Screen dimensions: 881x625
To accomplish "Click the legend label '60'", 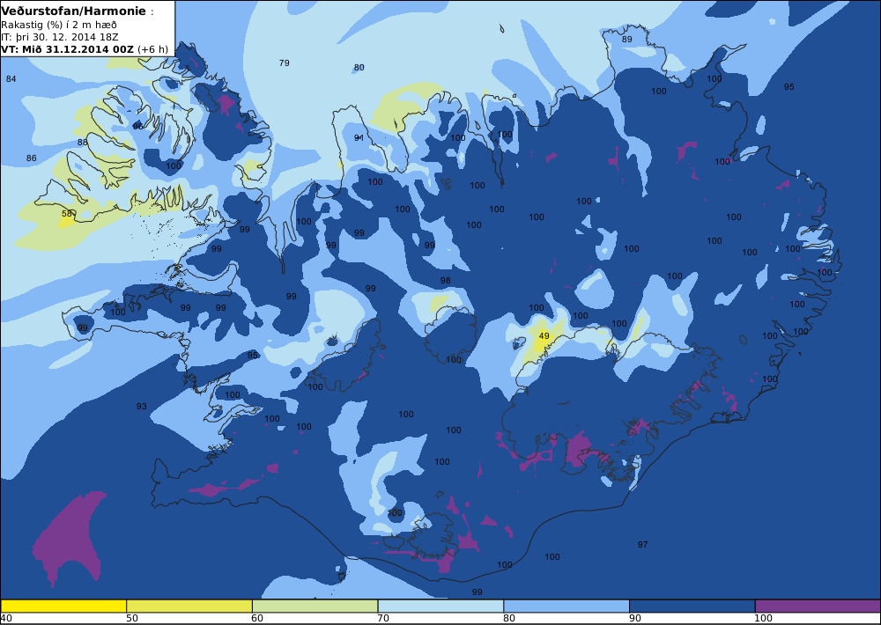I will (x=257, y=618).
